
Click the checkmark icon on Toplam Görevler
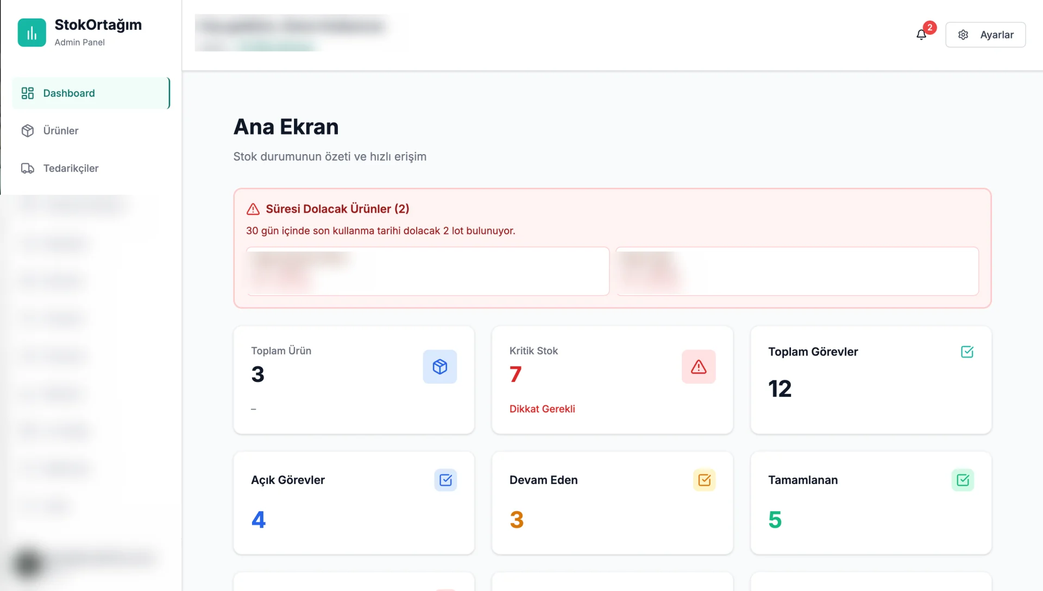tap(967, 352)
